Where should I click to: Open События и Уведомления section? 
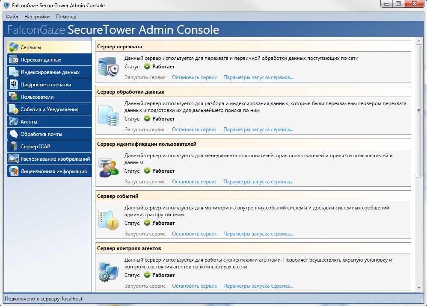tap(49, 109)
